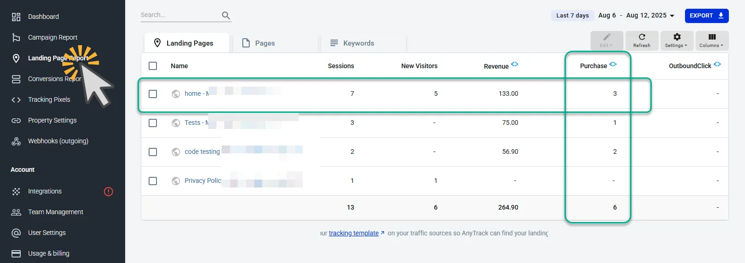Check the Tests row checkbox
This screenshot has height=263, width=745.
(x=153, y=123)
